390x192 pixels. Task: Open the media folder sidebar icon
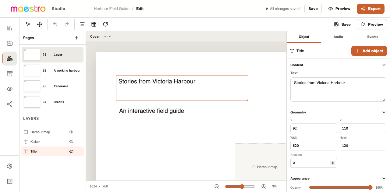tap(10, 43)
